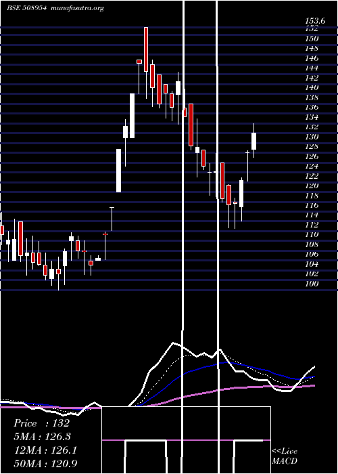This screenshot has height=474, width=338.
Task: Select the 136 price axis label
Action: 312,107
